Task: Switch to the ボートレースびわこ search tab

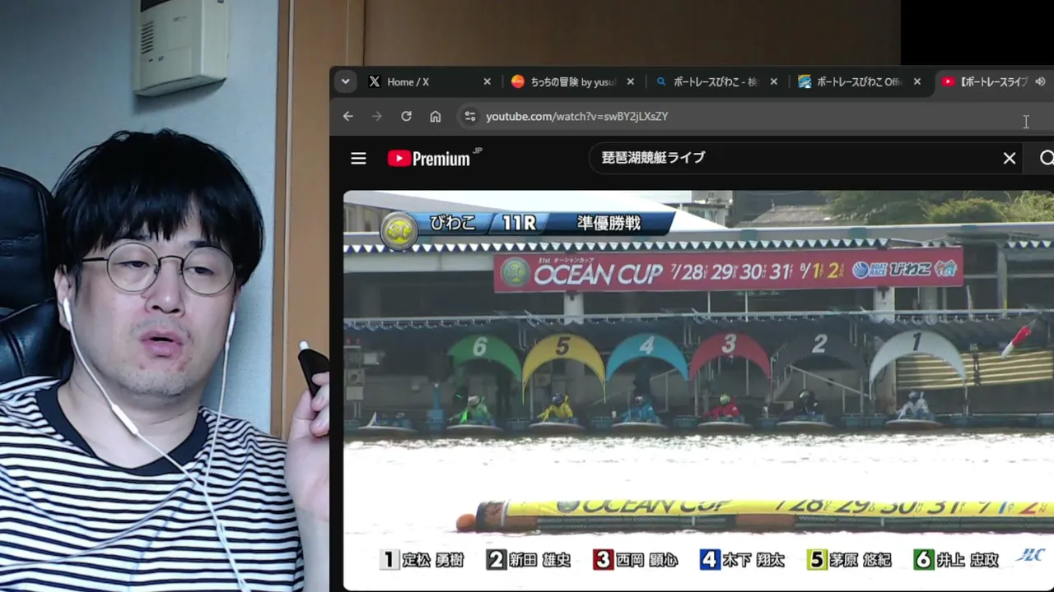Action: [716, 82]
